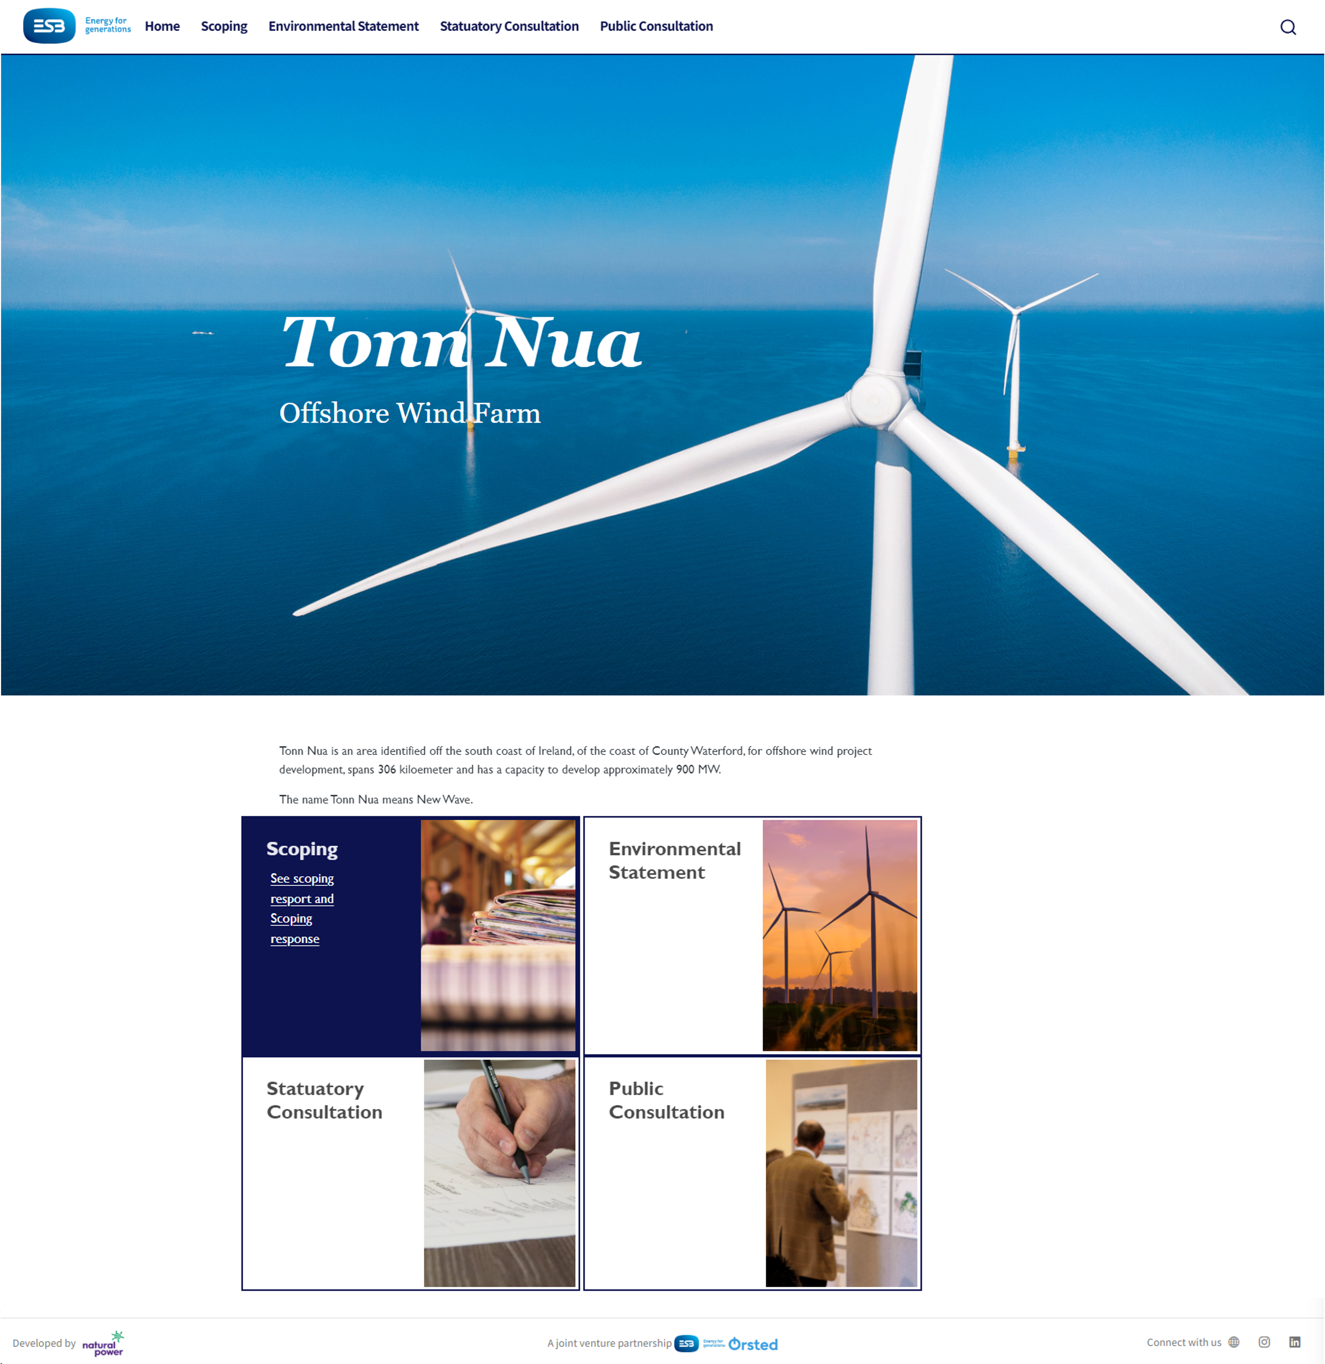Click the globe website icon in footer
The height and width of the screenshot is (1364, 1325).
click(1234, 1342)
